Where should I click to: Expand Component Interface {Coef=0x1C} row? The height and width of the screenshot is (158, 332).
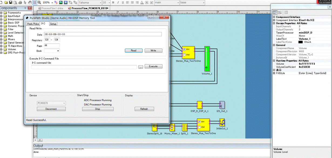tap(274, 20)
